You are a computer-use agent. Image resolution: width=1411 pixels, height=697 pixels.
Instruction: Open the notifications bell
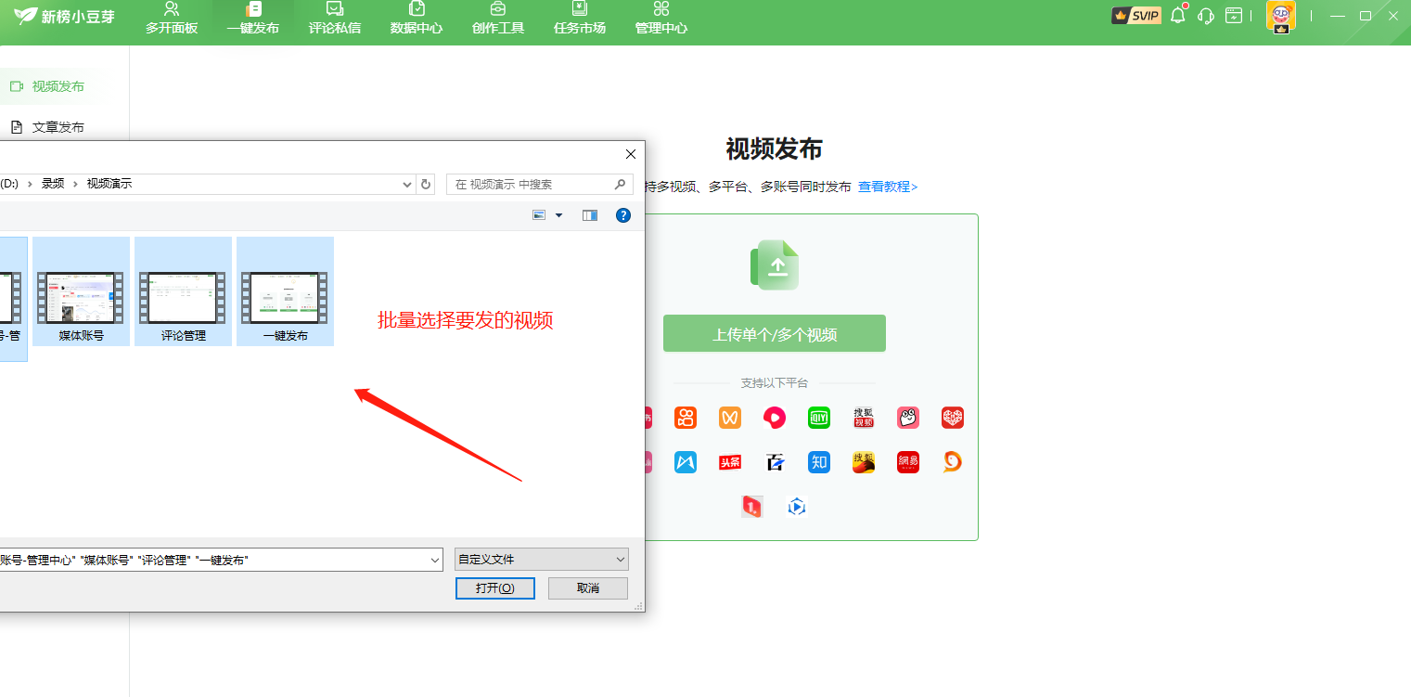point(1178,15)
